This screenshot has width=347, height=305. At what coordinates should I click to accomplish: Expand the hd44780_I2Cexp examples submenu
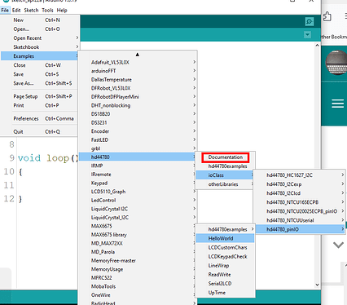300,184
